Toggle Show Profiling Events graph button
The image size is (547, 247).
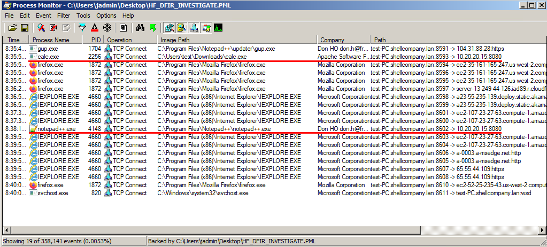pyautogui.click(x=218, y=27)
